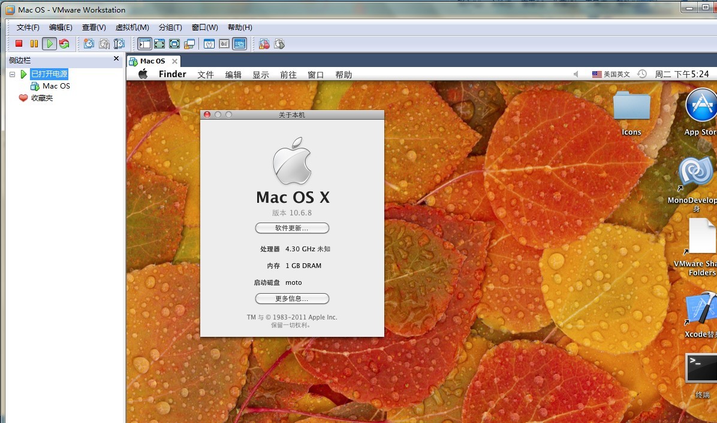
Task: Open the guest 帮助 menu in Finder bar
Action: [344, 74]
